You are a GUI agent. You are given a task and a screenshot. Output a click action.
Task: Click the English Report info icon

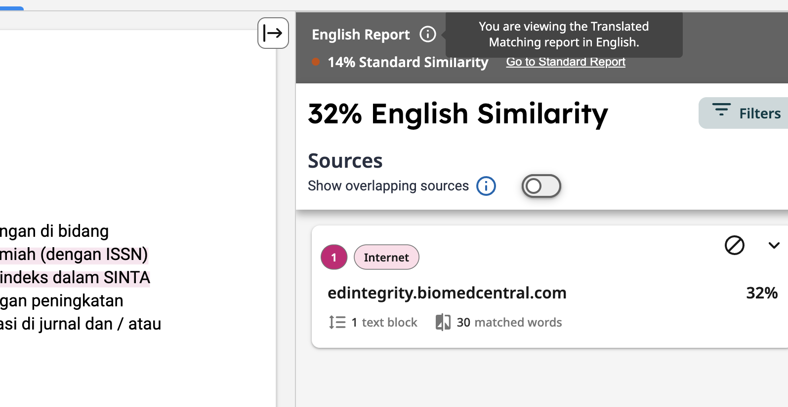coord(427,34)
